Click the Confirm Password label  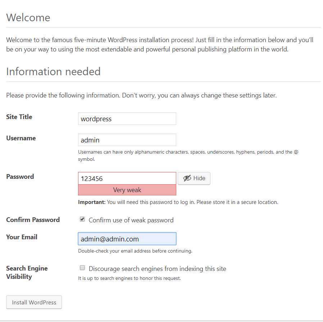(x=33, y=219)
